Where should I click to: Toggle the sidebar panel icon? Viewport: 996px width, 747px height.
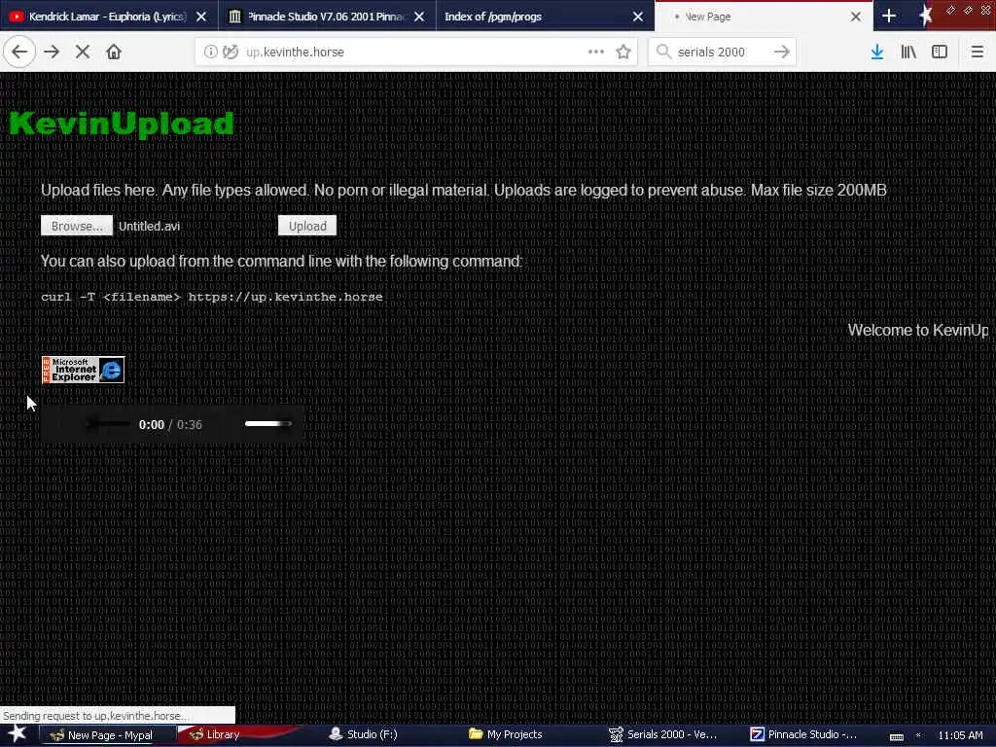[x=940, y=53]
